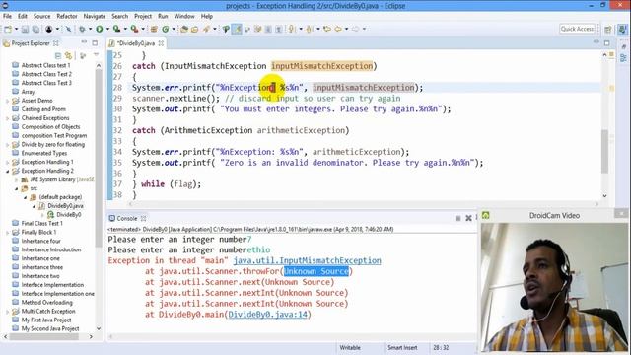
Task: Click the Last Edit Location icon
Action: click(327, 29)
